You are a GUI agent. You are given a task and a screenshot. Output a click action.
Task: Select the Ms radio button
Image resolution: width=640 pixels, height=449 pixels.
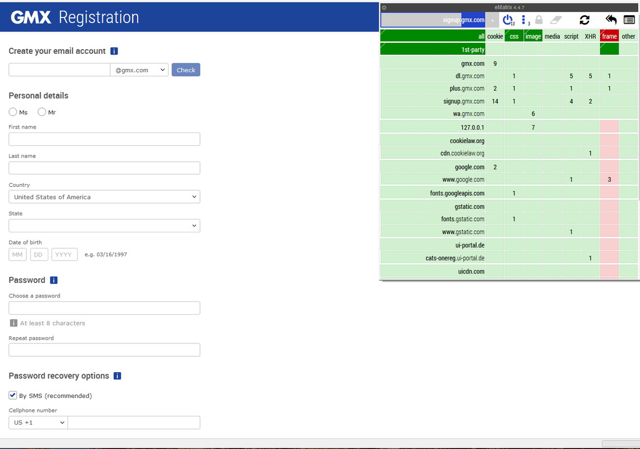[13, 112]
